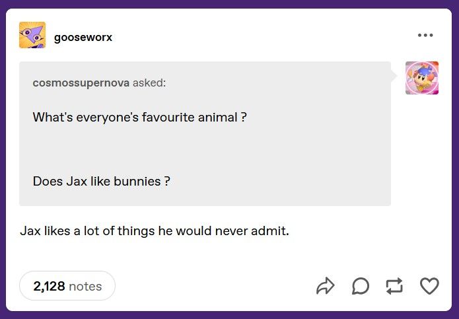
Task: Visit the gooseworx blog name link
Action: 83,37
